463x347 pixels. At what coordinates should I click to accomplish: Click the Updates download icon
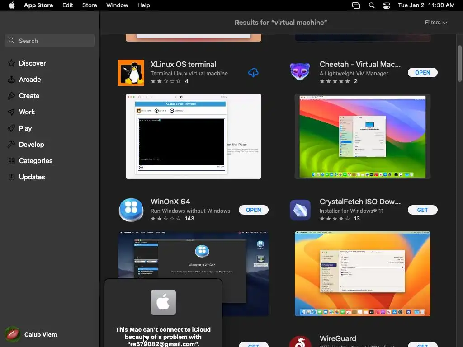coord(11,177)
